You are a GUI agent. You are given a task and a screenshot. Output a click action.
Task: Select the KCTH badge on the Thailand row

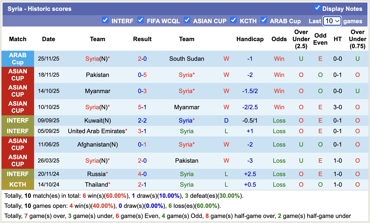point(18,184)
